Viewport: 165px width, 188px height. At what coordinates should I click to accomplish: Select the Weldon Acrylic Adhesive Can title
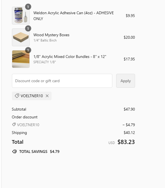pos(73,16)
